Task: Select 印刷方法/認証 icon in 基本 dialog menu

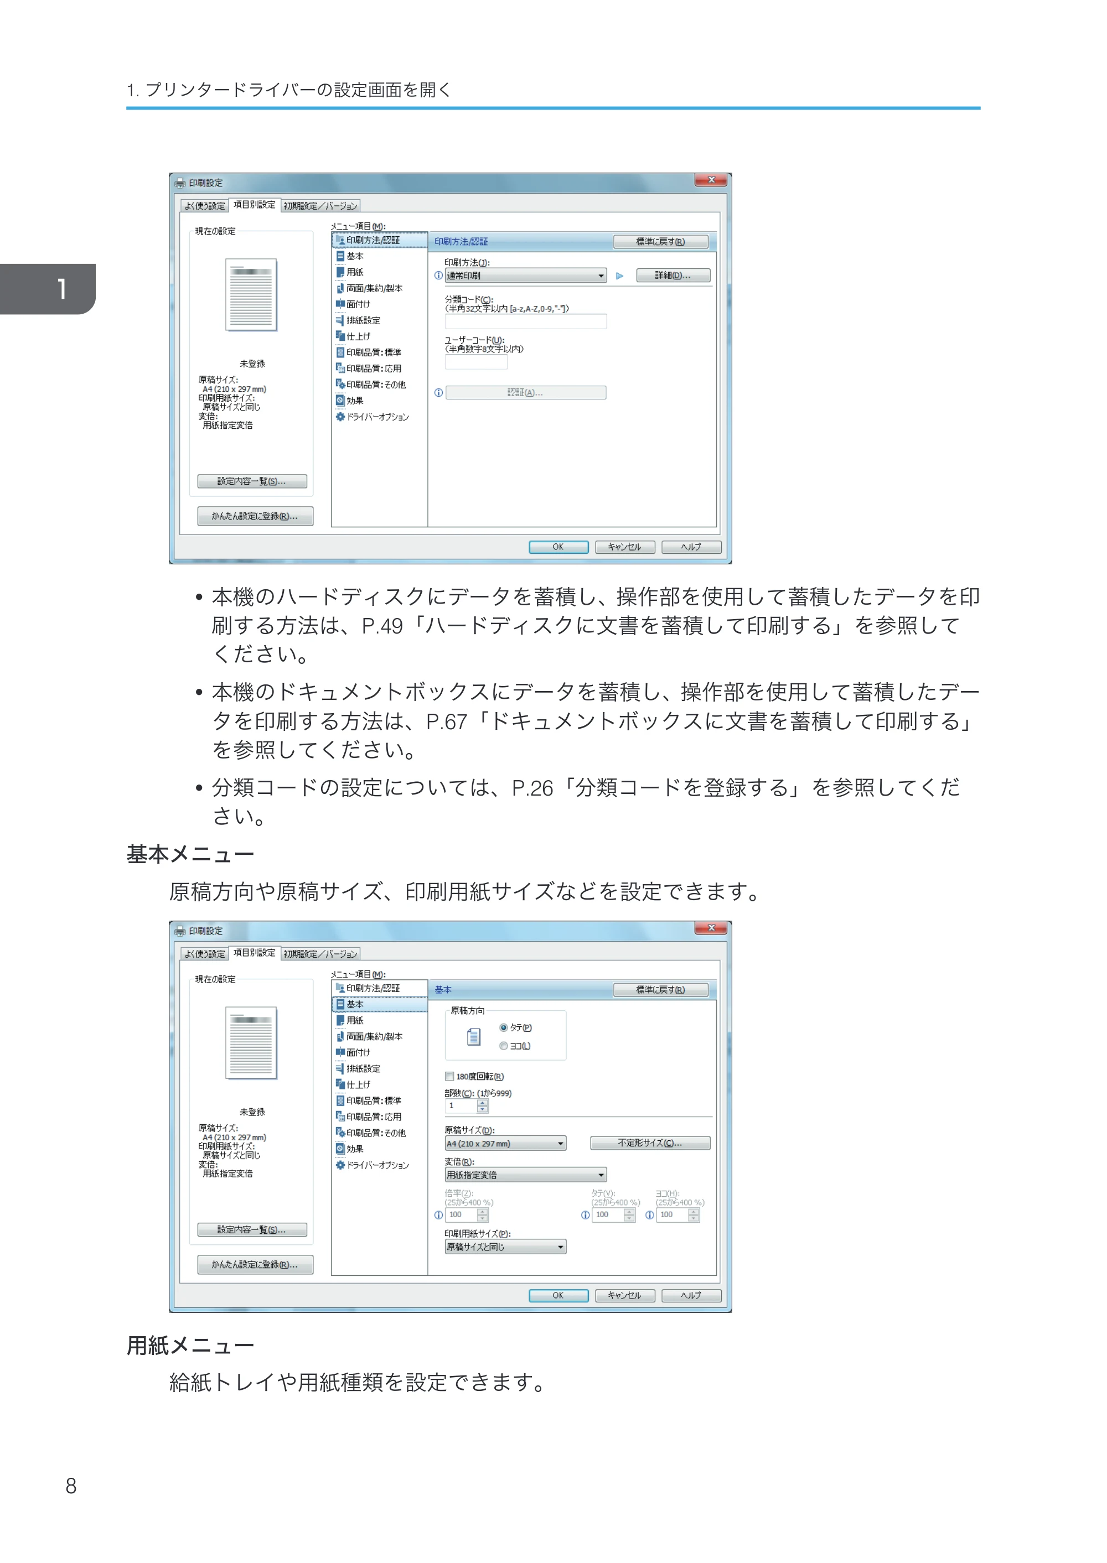Action: pos(340,988)
